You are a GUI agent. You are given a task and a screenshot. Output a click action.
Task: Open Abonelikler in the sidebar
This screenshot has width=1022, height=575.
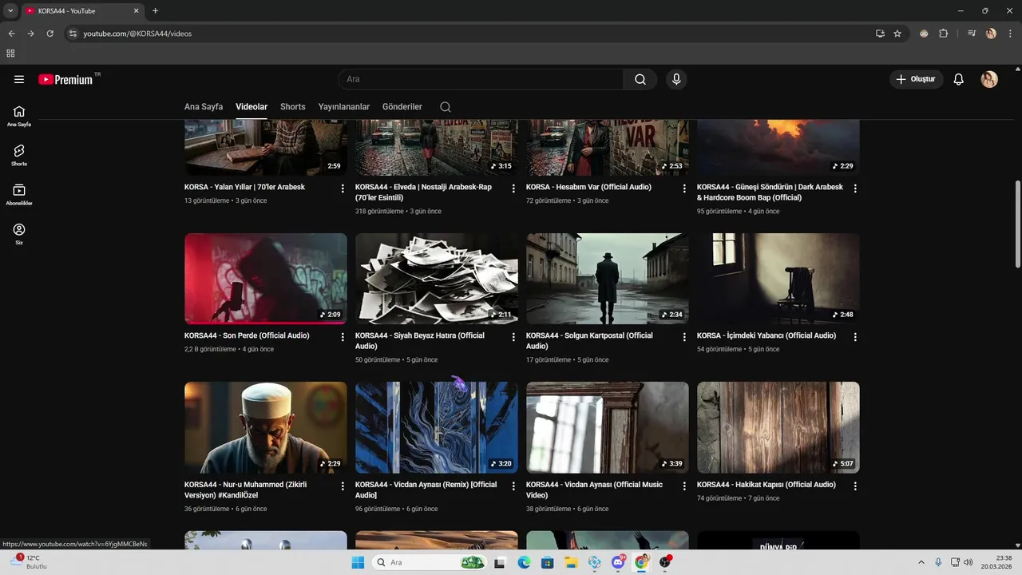point(19,194)
